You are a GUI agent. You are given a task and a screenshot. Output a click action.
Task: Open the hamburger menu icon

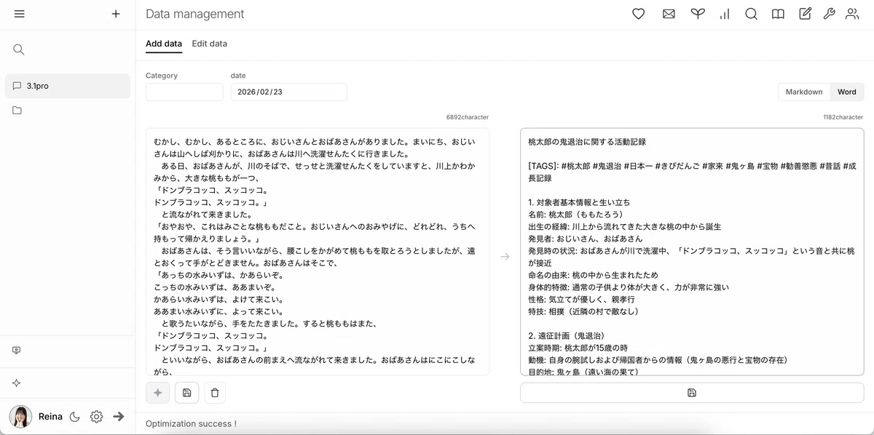click(x=19, y=14)
